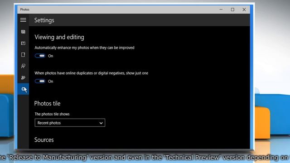Toggle the online duplicates show-just-one switch

(x=40, y=81)
